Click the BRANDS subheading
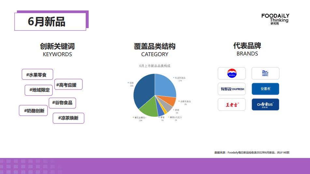This screenshot has width=310, height=174. (247, 54)
